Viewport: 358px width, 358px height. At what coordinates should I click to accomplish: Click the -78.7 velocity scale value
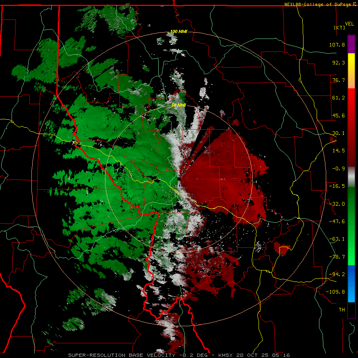coord(337,257)
